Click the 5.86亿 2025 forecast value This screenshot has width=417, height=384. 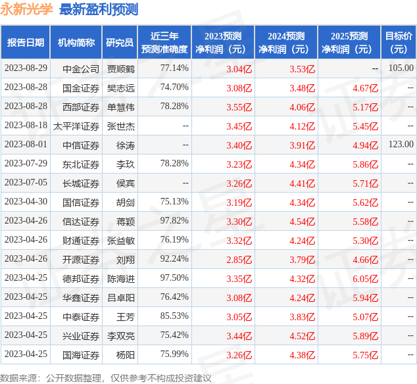click(366, 164)
